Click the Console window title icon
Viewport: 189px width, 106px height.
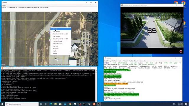[x=105, y=58]
